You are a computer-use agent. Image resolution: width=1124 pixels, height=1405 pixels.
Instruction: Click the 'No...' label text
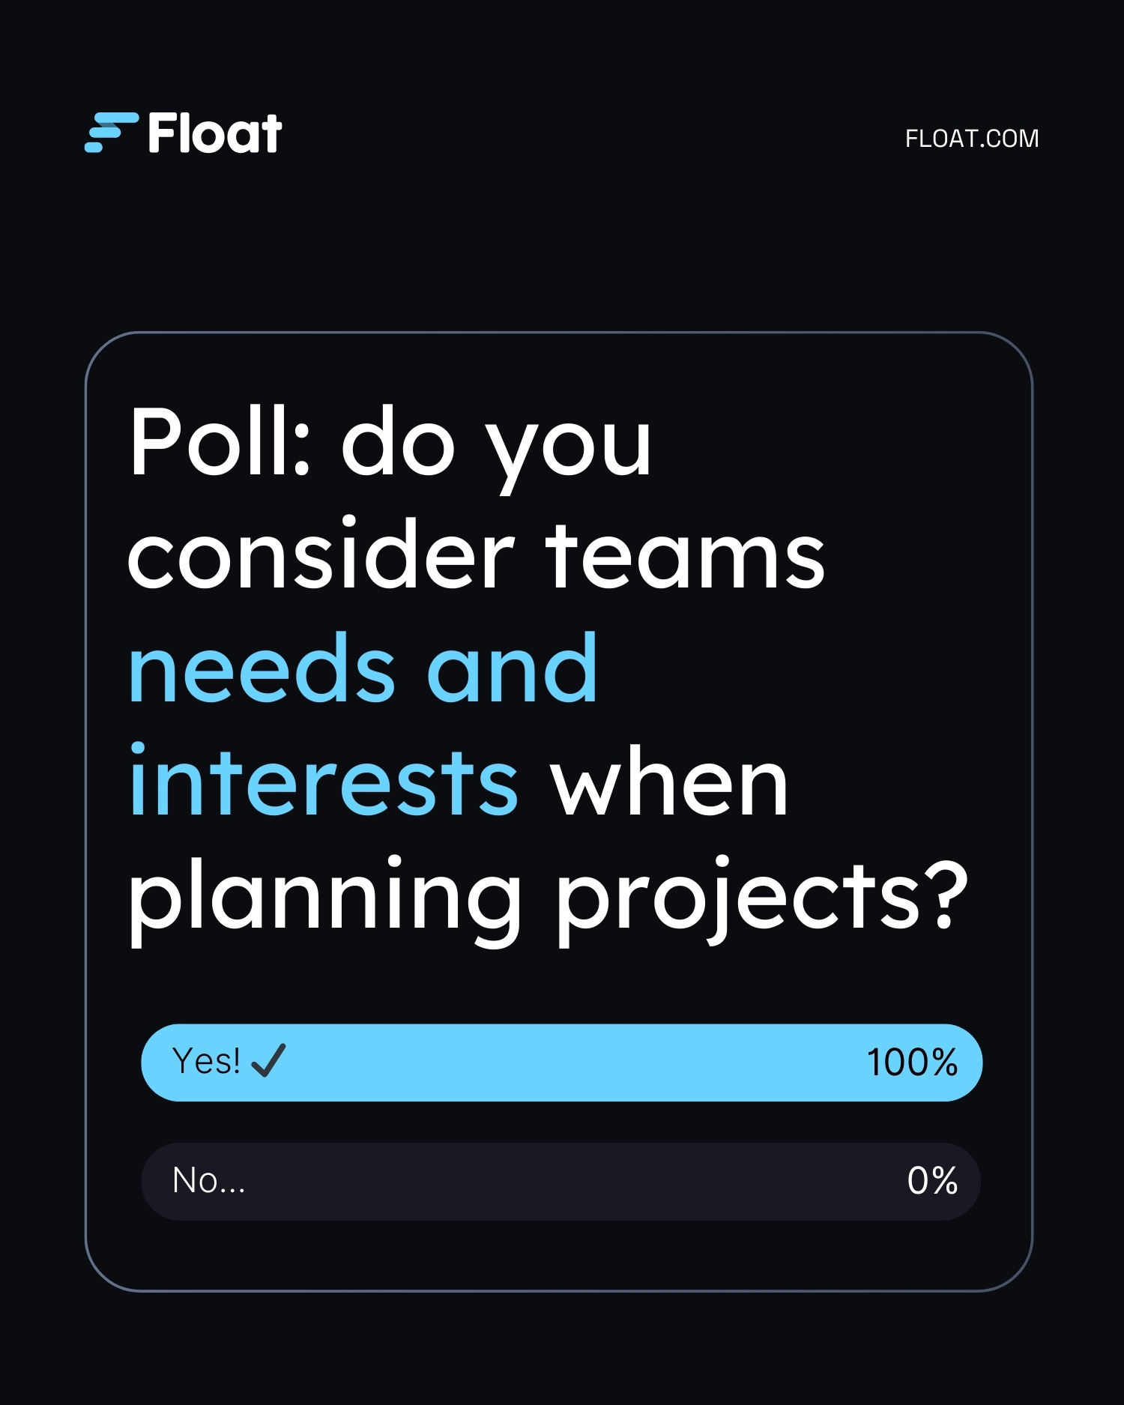pyautogui.click(x=208, y=1181)
